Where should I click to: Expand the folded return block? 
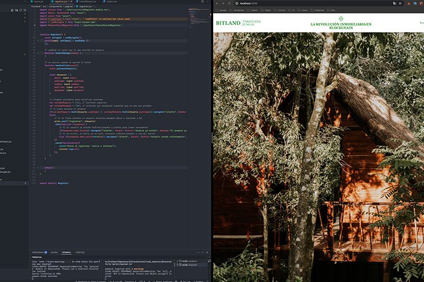pyautogui.click(x=38, y=167)
